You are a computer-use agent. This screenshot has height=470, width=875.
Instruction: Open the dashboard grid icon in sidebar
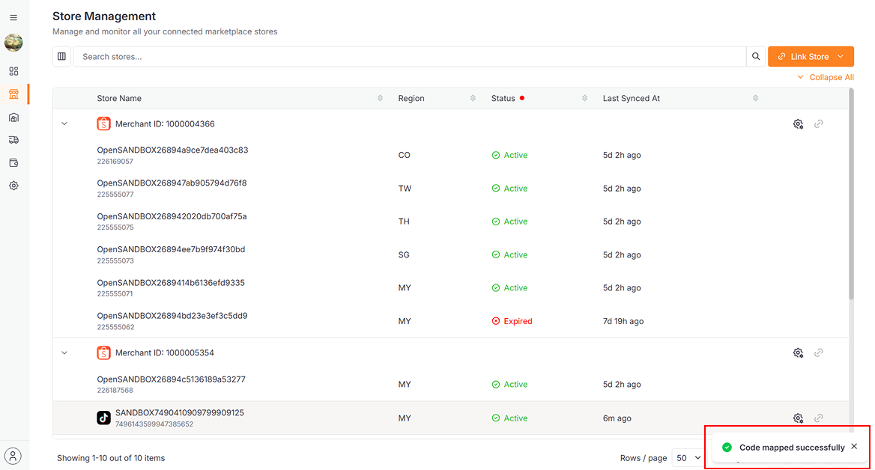click(x=13, y=71)
